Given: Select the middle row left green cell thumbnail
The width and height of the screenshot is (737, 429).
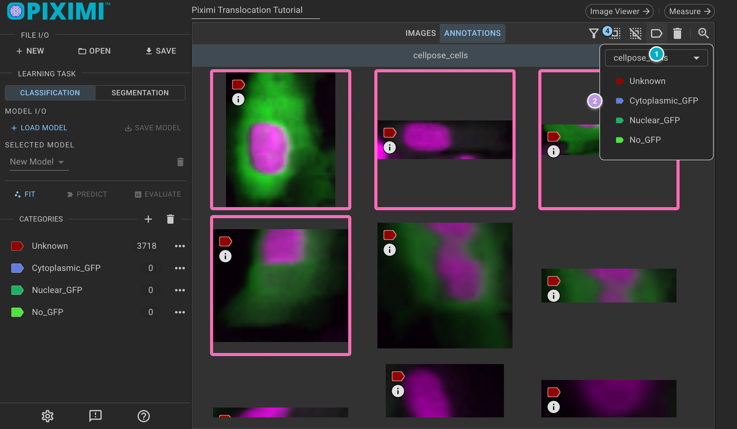Looking at the screenshot, I should 281,286.
